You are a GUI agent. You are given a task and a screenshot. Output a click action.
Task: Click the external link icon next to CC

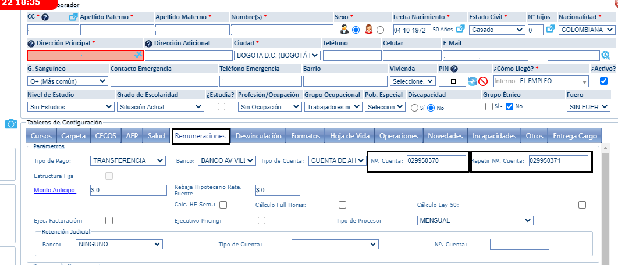[73, 17]
